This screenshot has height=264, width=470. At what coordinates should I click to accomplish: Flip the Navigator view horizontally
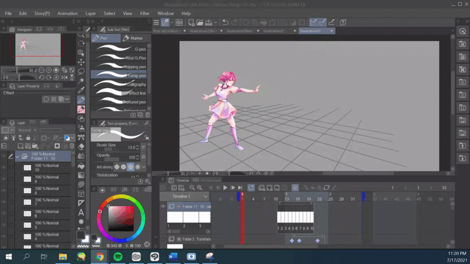[x=65, y=77]
